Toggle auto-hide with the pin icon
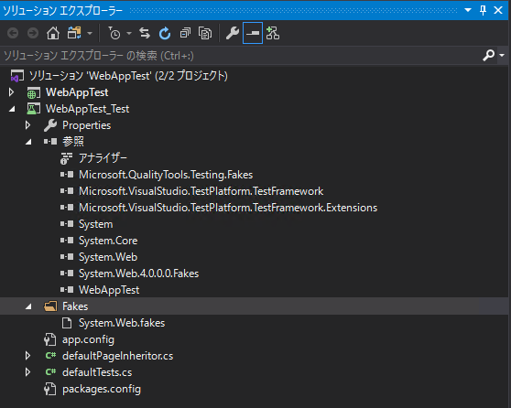Screen dimensions: 511x408 coord(484,10)
